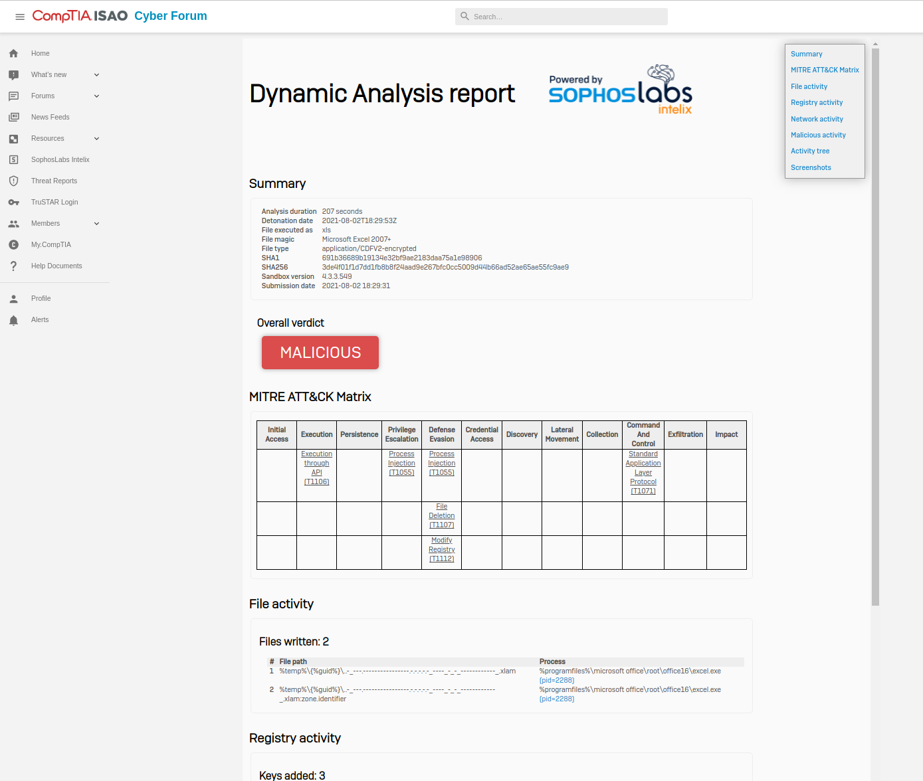Click the Alerts bell icon

point(13,319)
